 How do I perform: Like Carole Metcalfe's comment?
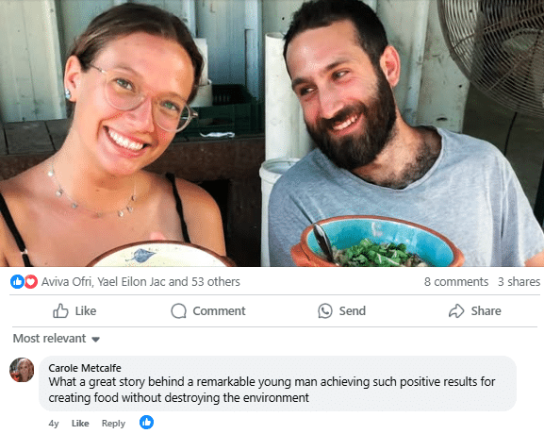pos(80,424)
